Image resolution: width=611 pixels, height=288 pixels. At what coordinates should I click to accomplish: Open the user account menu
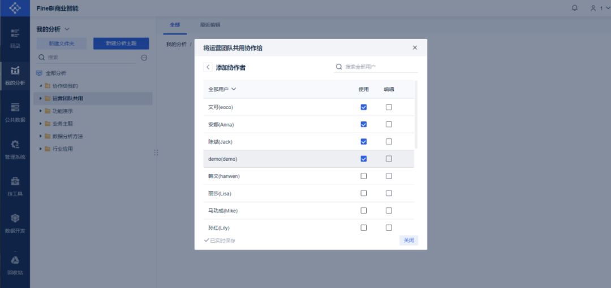[x=600, y=8]
